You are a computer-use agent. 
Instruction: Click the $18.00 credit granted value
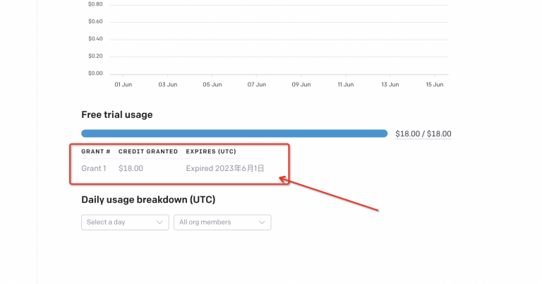(x=131, y=168)
